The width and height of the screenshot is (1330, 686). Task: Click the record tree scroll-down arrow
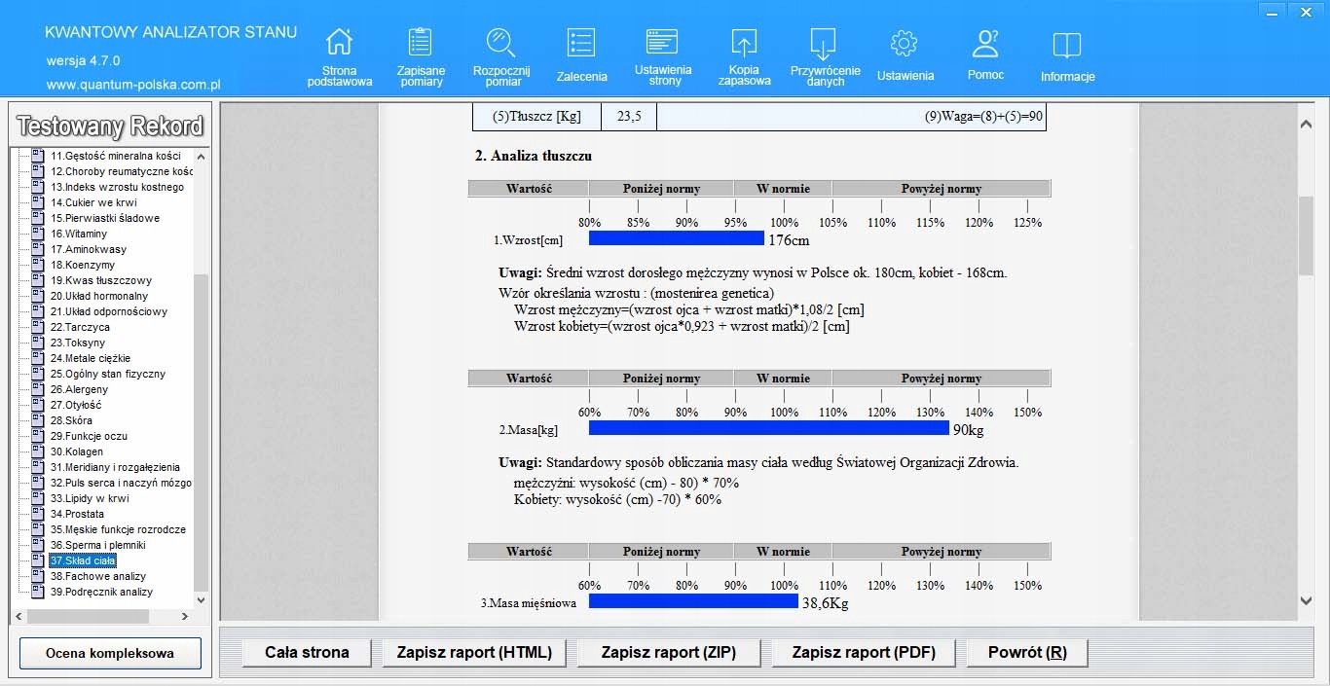tap(202, 600)
